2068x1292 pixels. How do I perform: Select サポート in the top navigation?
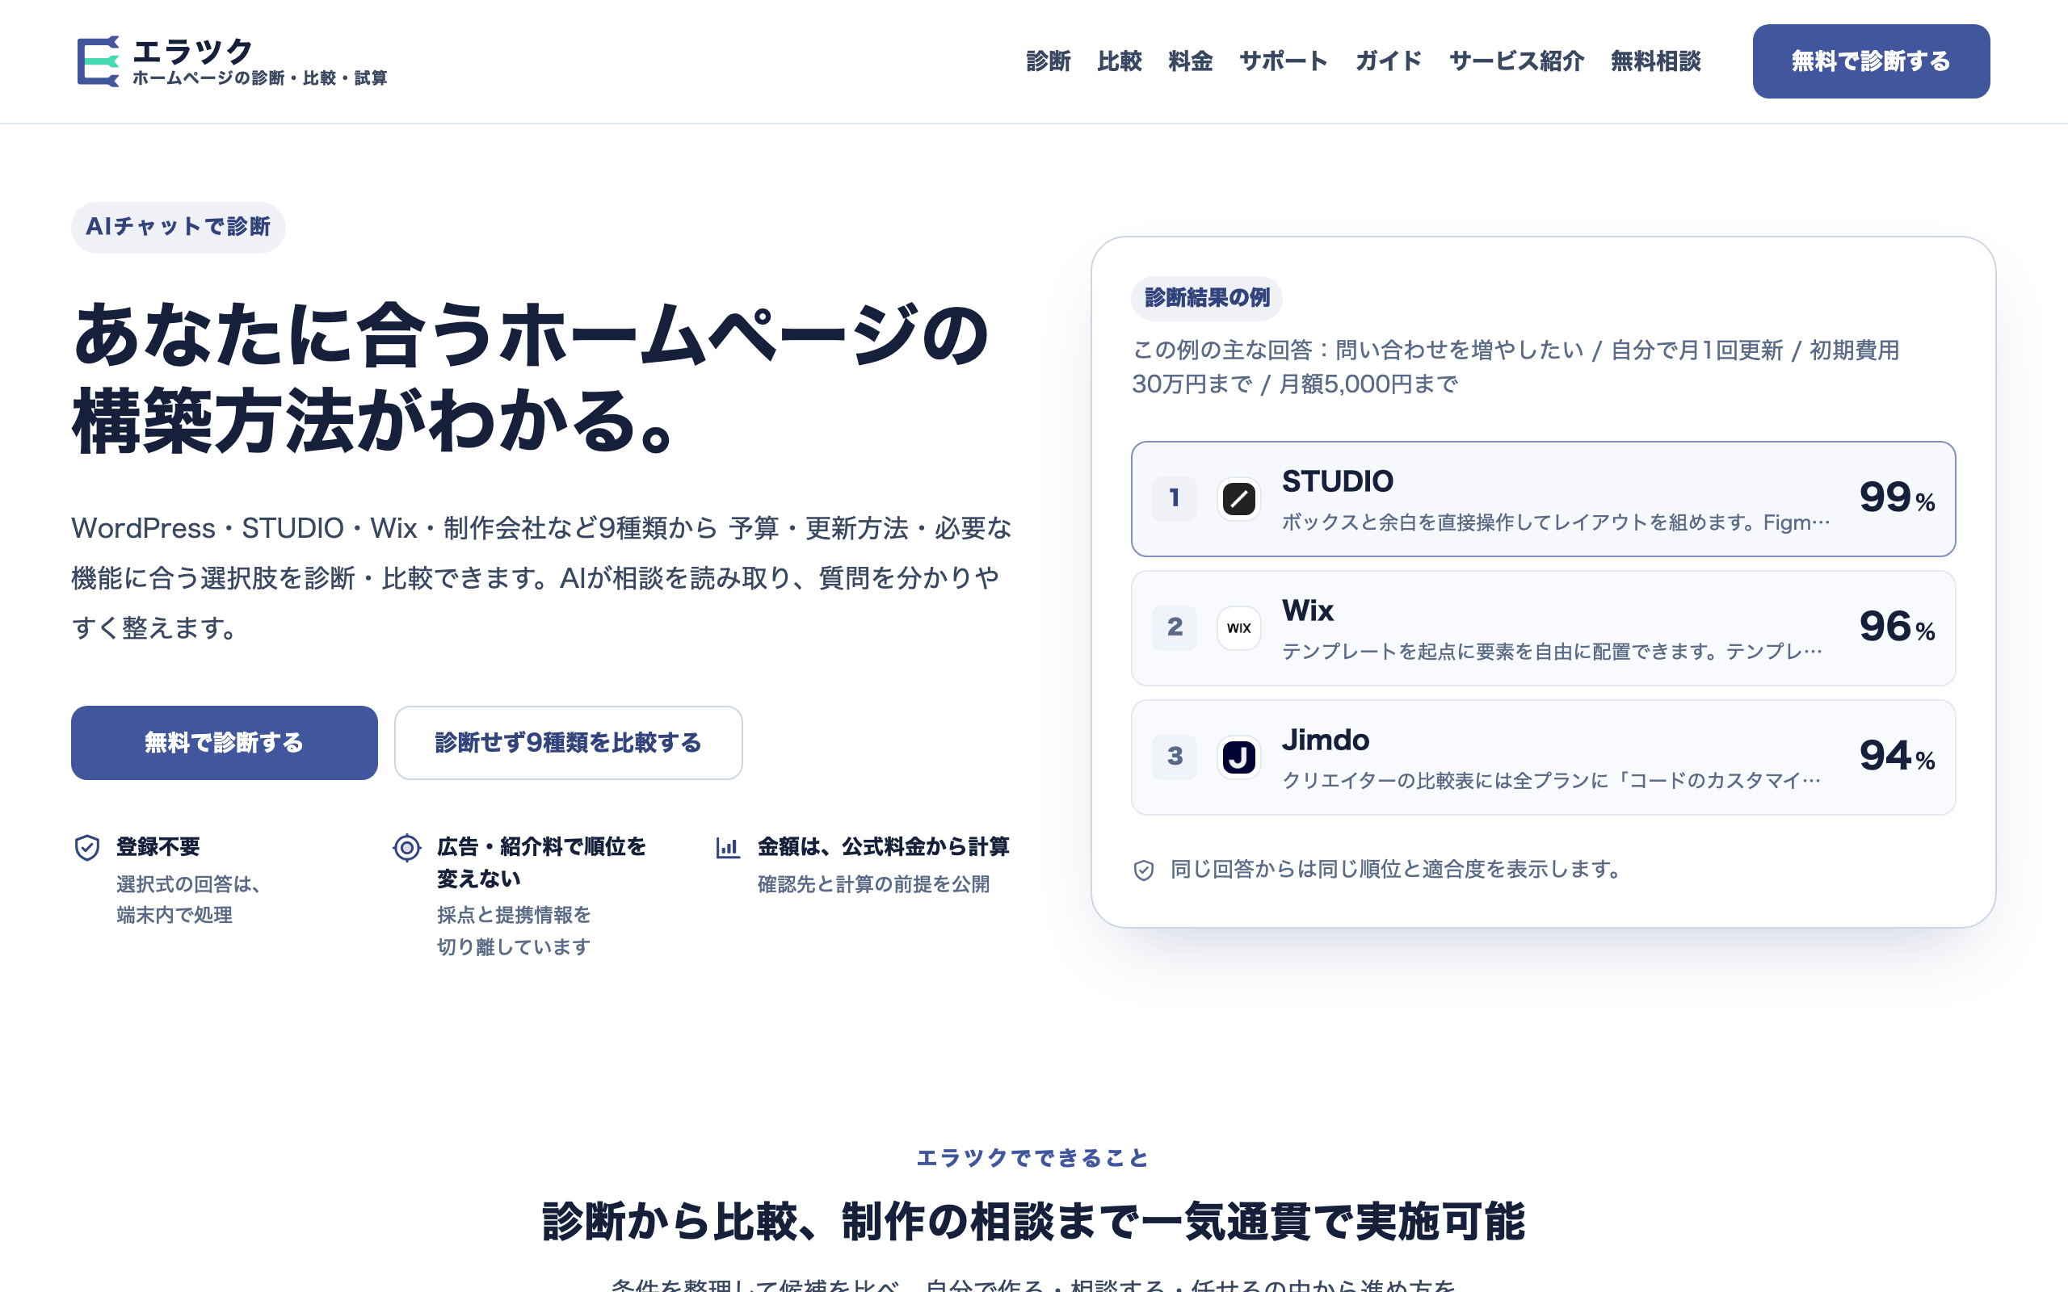[1284, 61]
